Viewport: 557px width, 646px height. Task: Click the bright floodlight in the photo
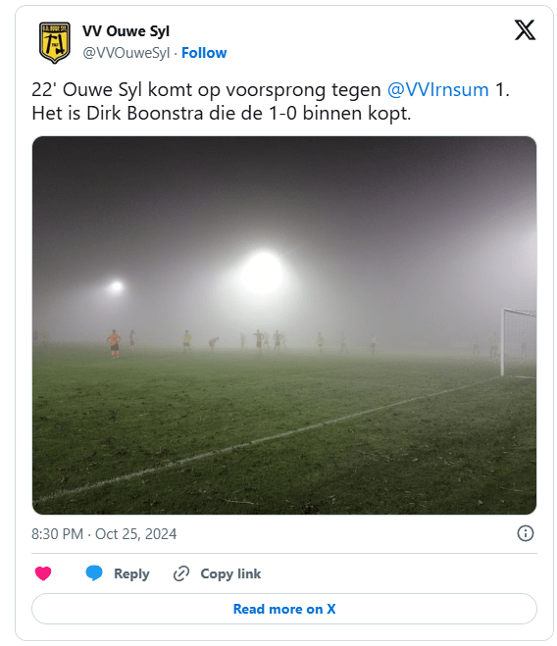pyautogui.click(x=262, y=273)
